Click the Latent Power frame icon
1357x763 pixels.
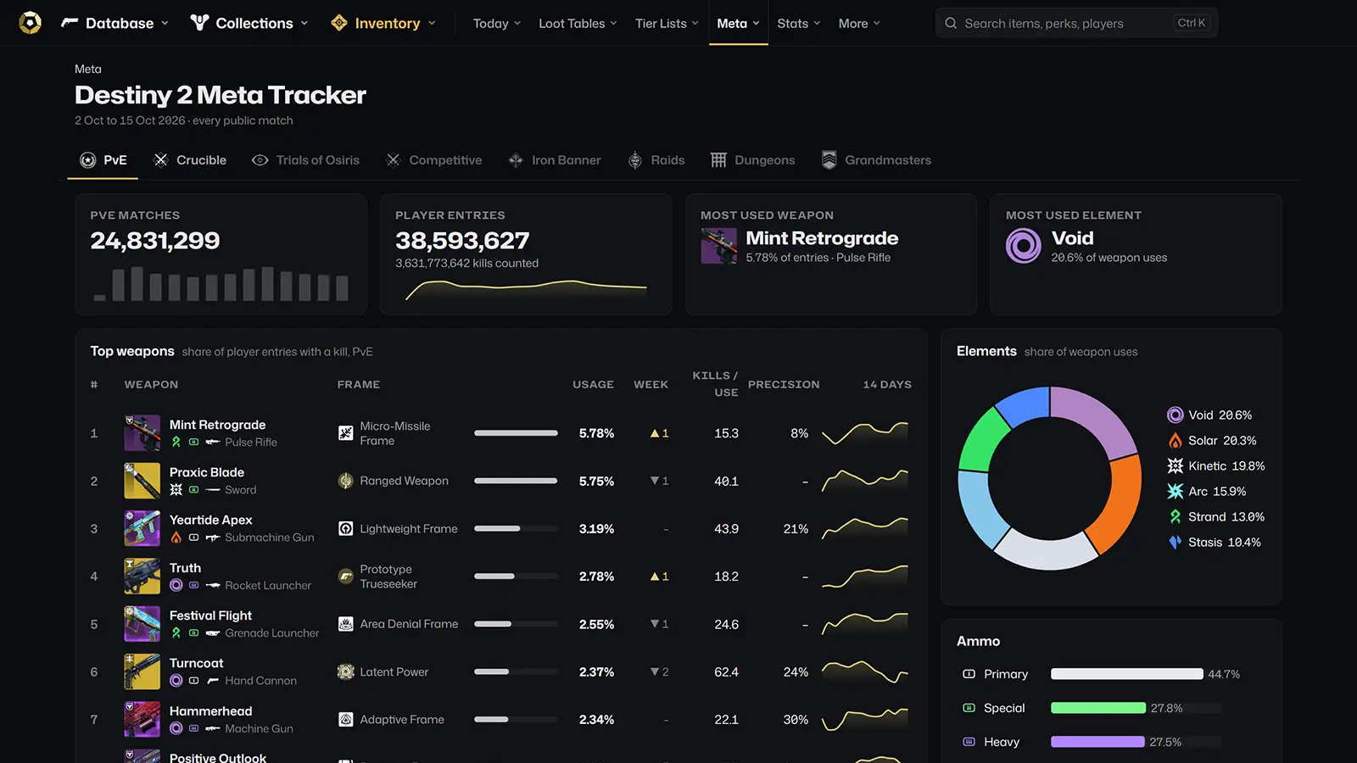(x=345, y=671)
